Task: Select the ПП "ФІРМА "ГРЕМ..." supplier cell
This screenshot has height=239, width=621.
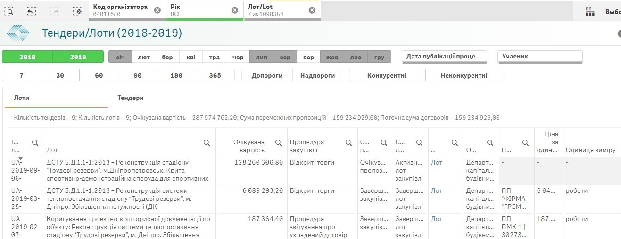Action: point(517,199)
